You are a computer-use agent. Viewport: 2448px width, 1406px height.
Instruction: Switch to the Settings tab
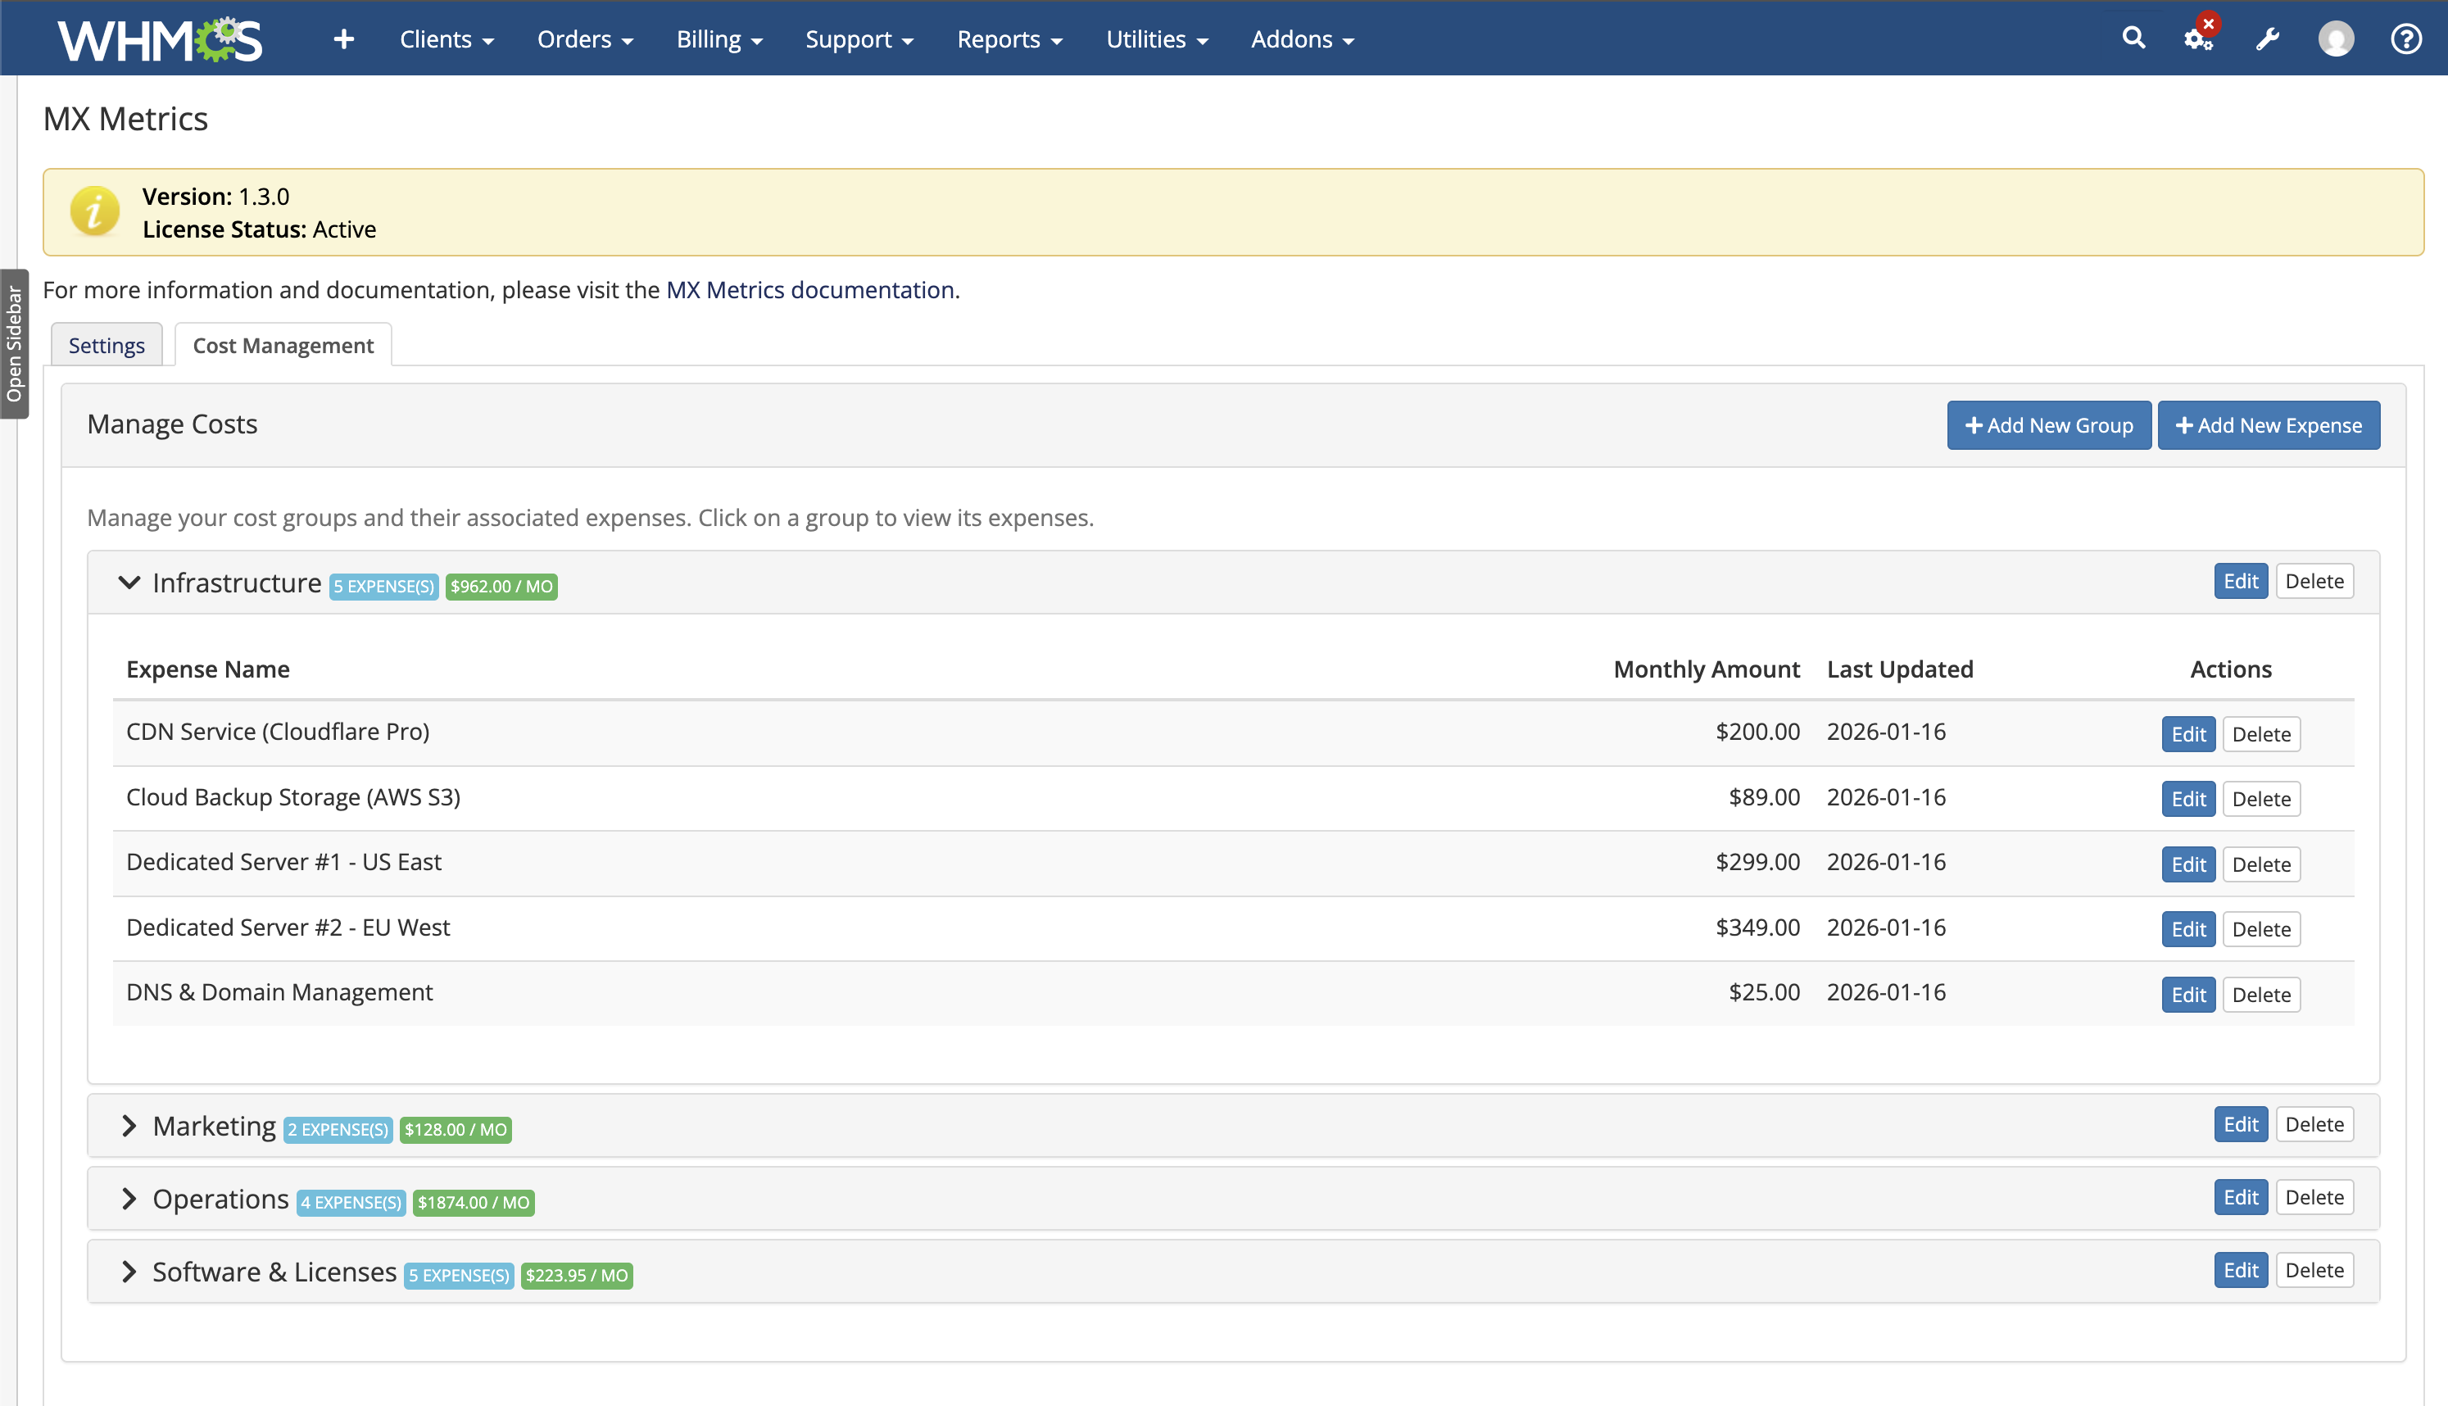[x=107, y=346]
